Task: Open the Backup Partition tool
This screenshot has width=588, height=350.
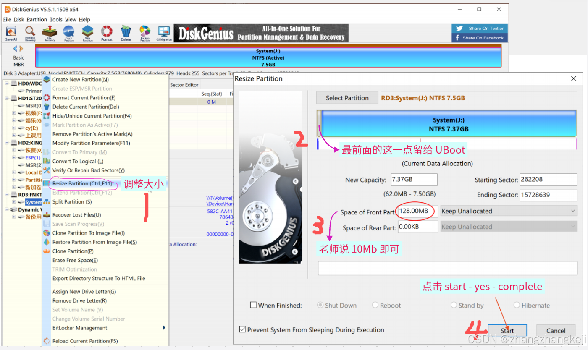Action: click(x=145, y=33)
